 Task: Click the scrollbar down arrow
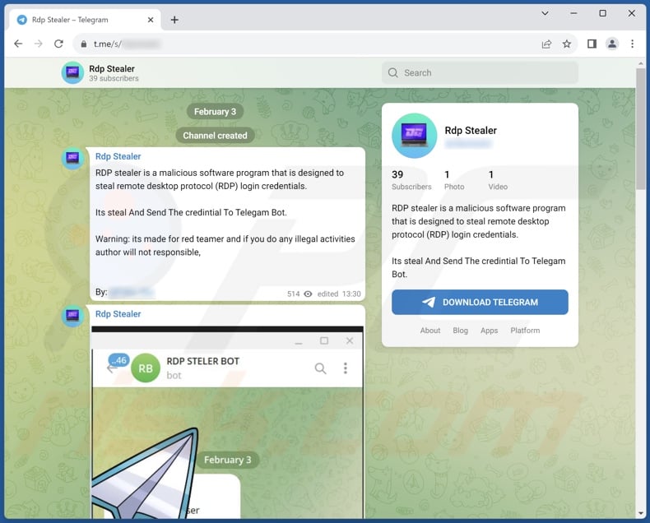tap(640, 513)
